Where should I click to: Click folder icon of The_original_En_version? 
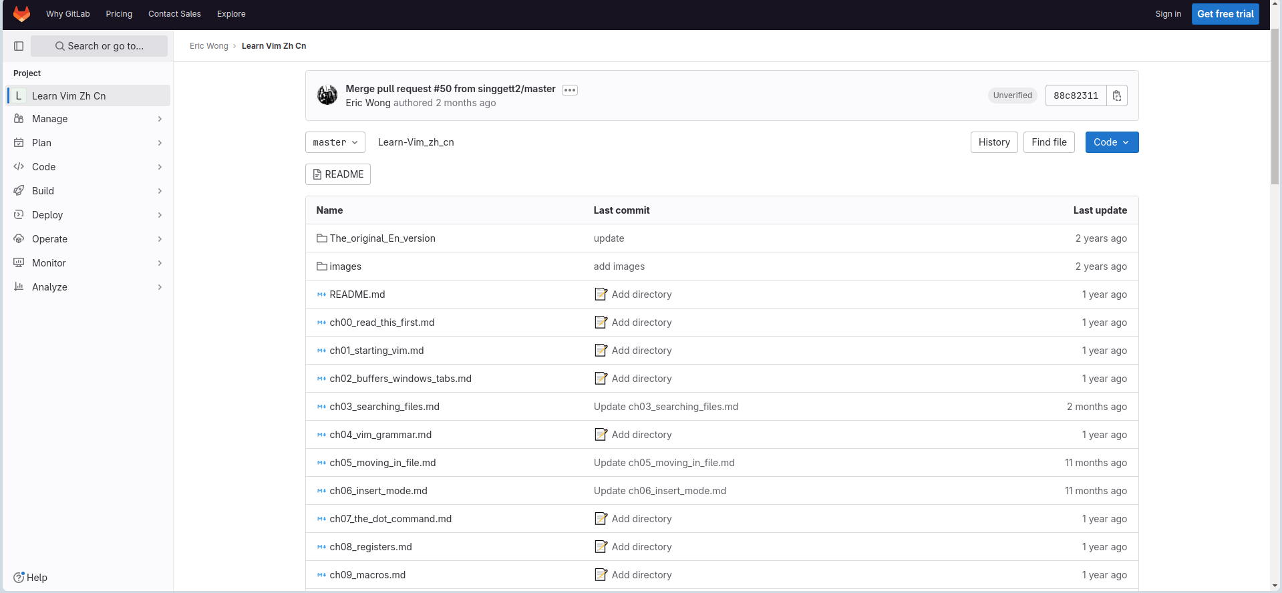322,238
